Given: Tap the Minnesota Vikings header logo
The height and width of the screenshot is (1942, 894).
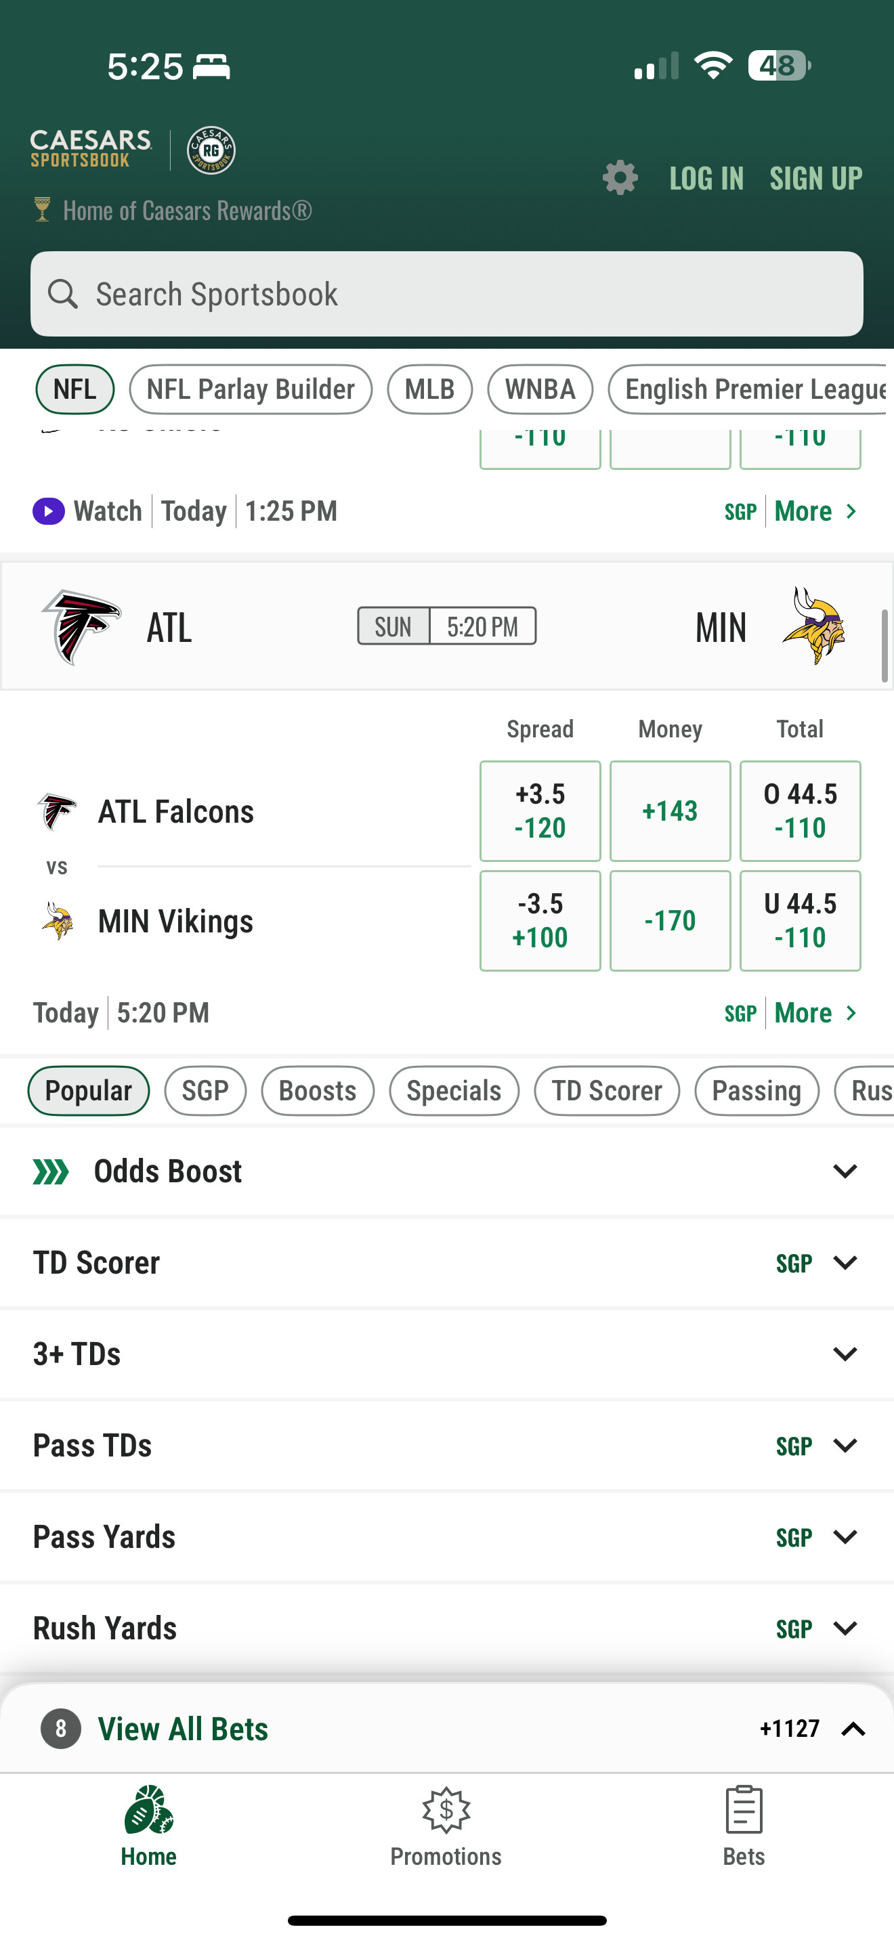Looking at the screenshot, I should (x=813, y=626).
